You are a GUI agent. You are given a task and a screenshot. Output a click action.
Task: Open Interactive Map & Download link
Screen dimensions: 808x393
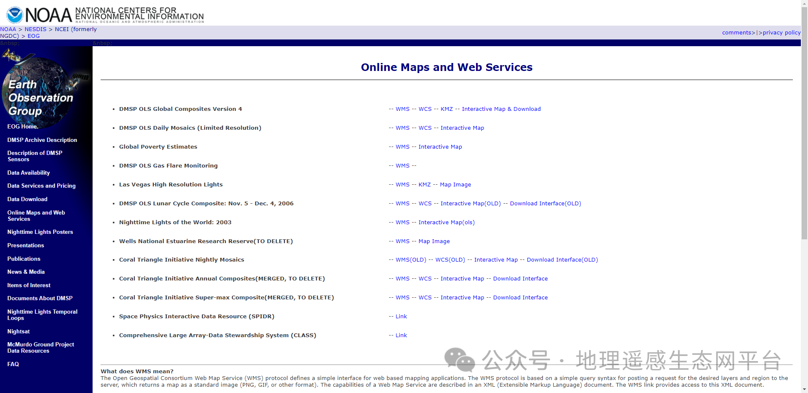click(x=501, y=109)
